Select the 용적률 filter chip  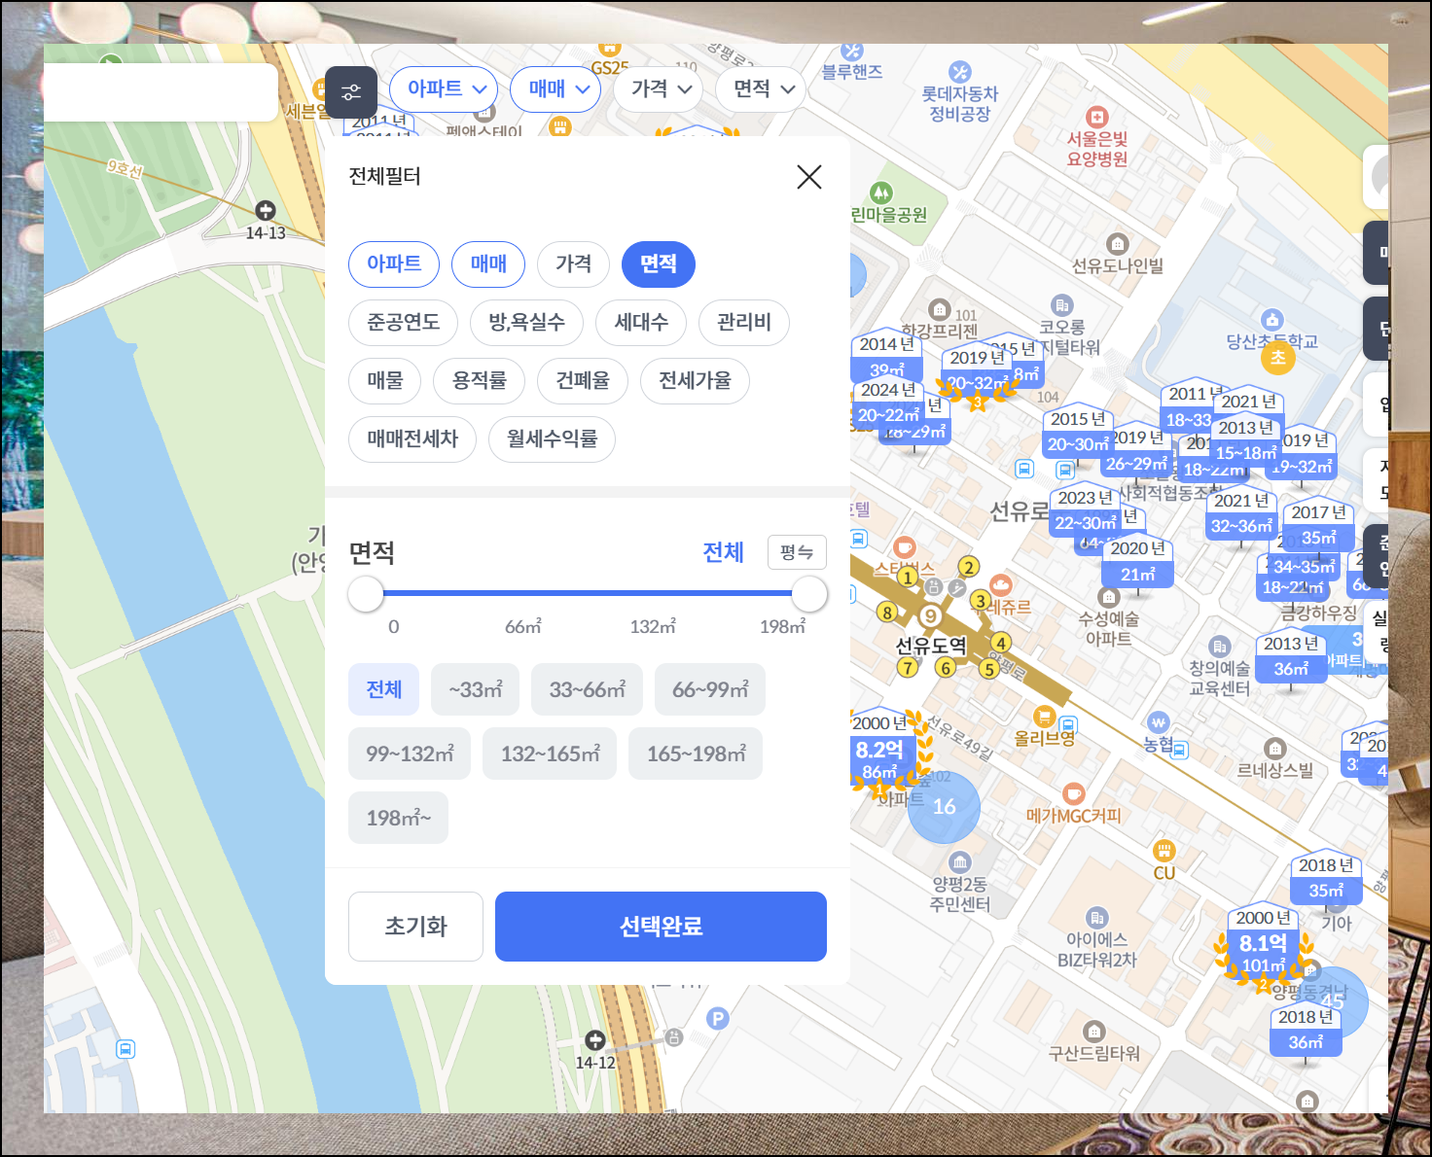(479, 381)
